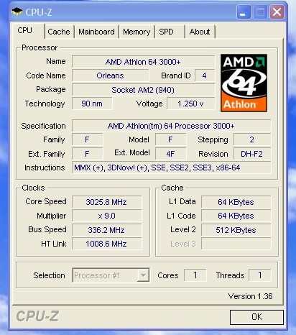Click the Instructions field text
The height and width of the screenshot is (335, 296).
(x=157, y=167)
